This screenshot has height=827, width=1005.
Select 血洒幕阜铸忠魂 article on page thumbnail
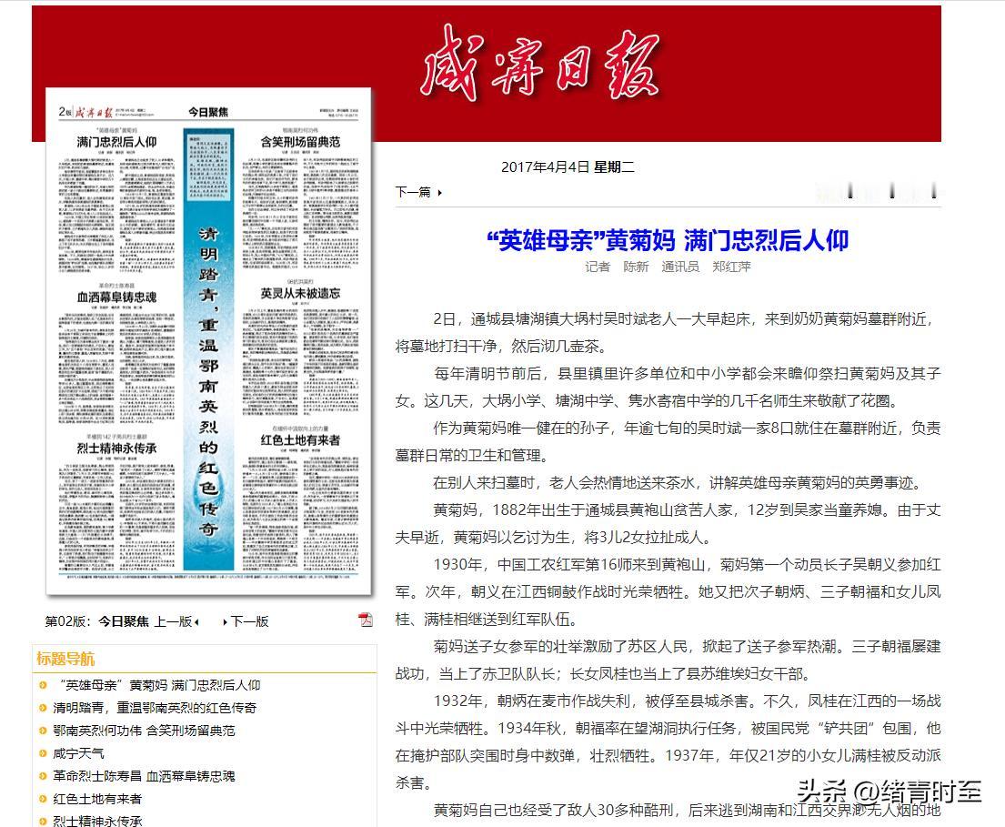point(116,297)
